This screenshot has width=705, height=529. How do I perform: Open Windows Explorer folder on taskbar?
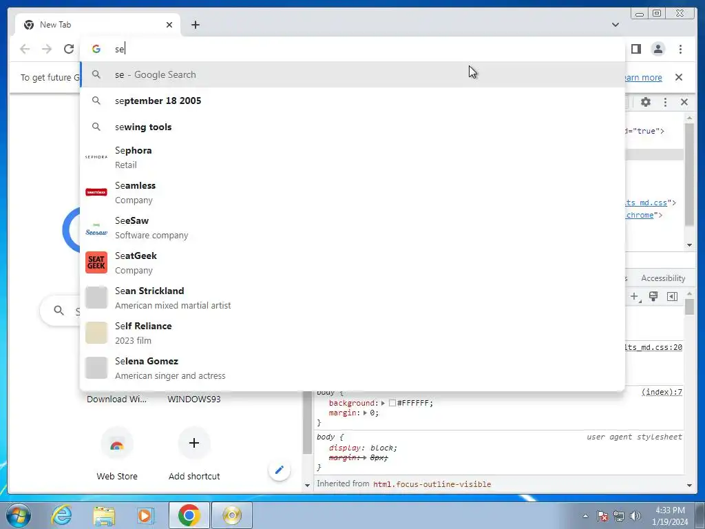[104, 515]
